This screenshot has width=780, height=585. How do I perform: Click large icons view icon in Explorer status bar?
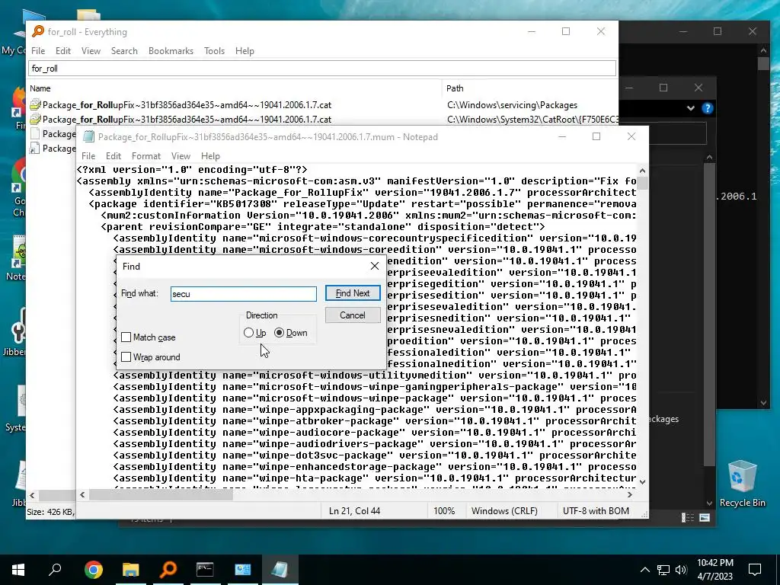tap(705, 518)
